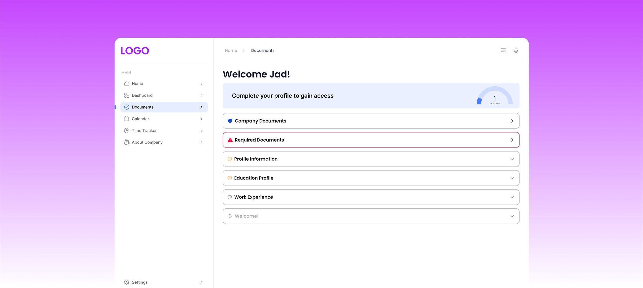Click the red warning triangle icon
The height and width of the screenshot is (288, 643).
pos(230,140)
